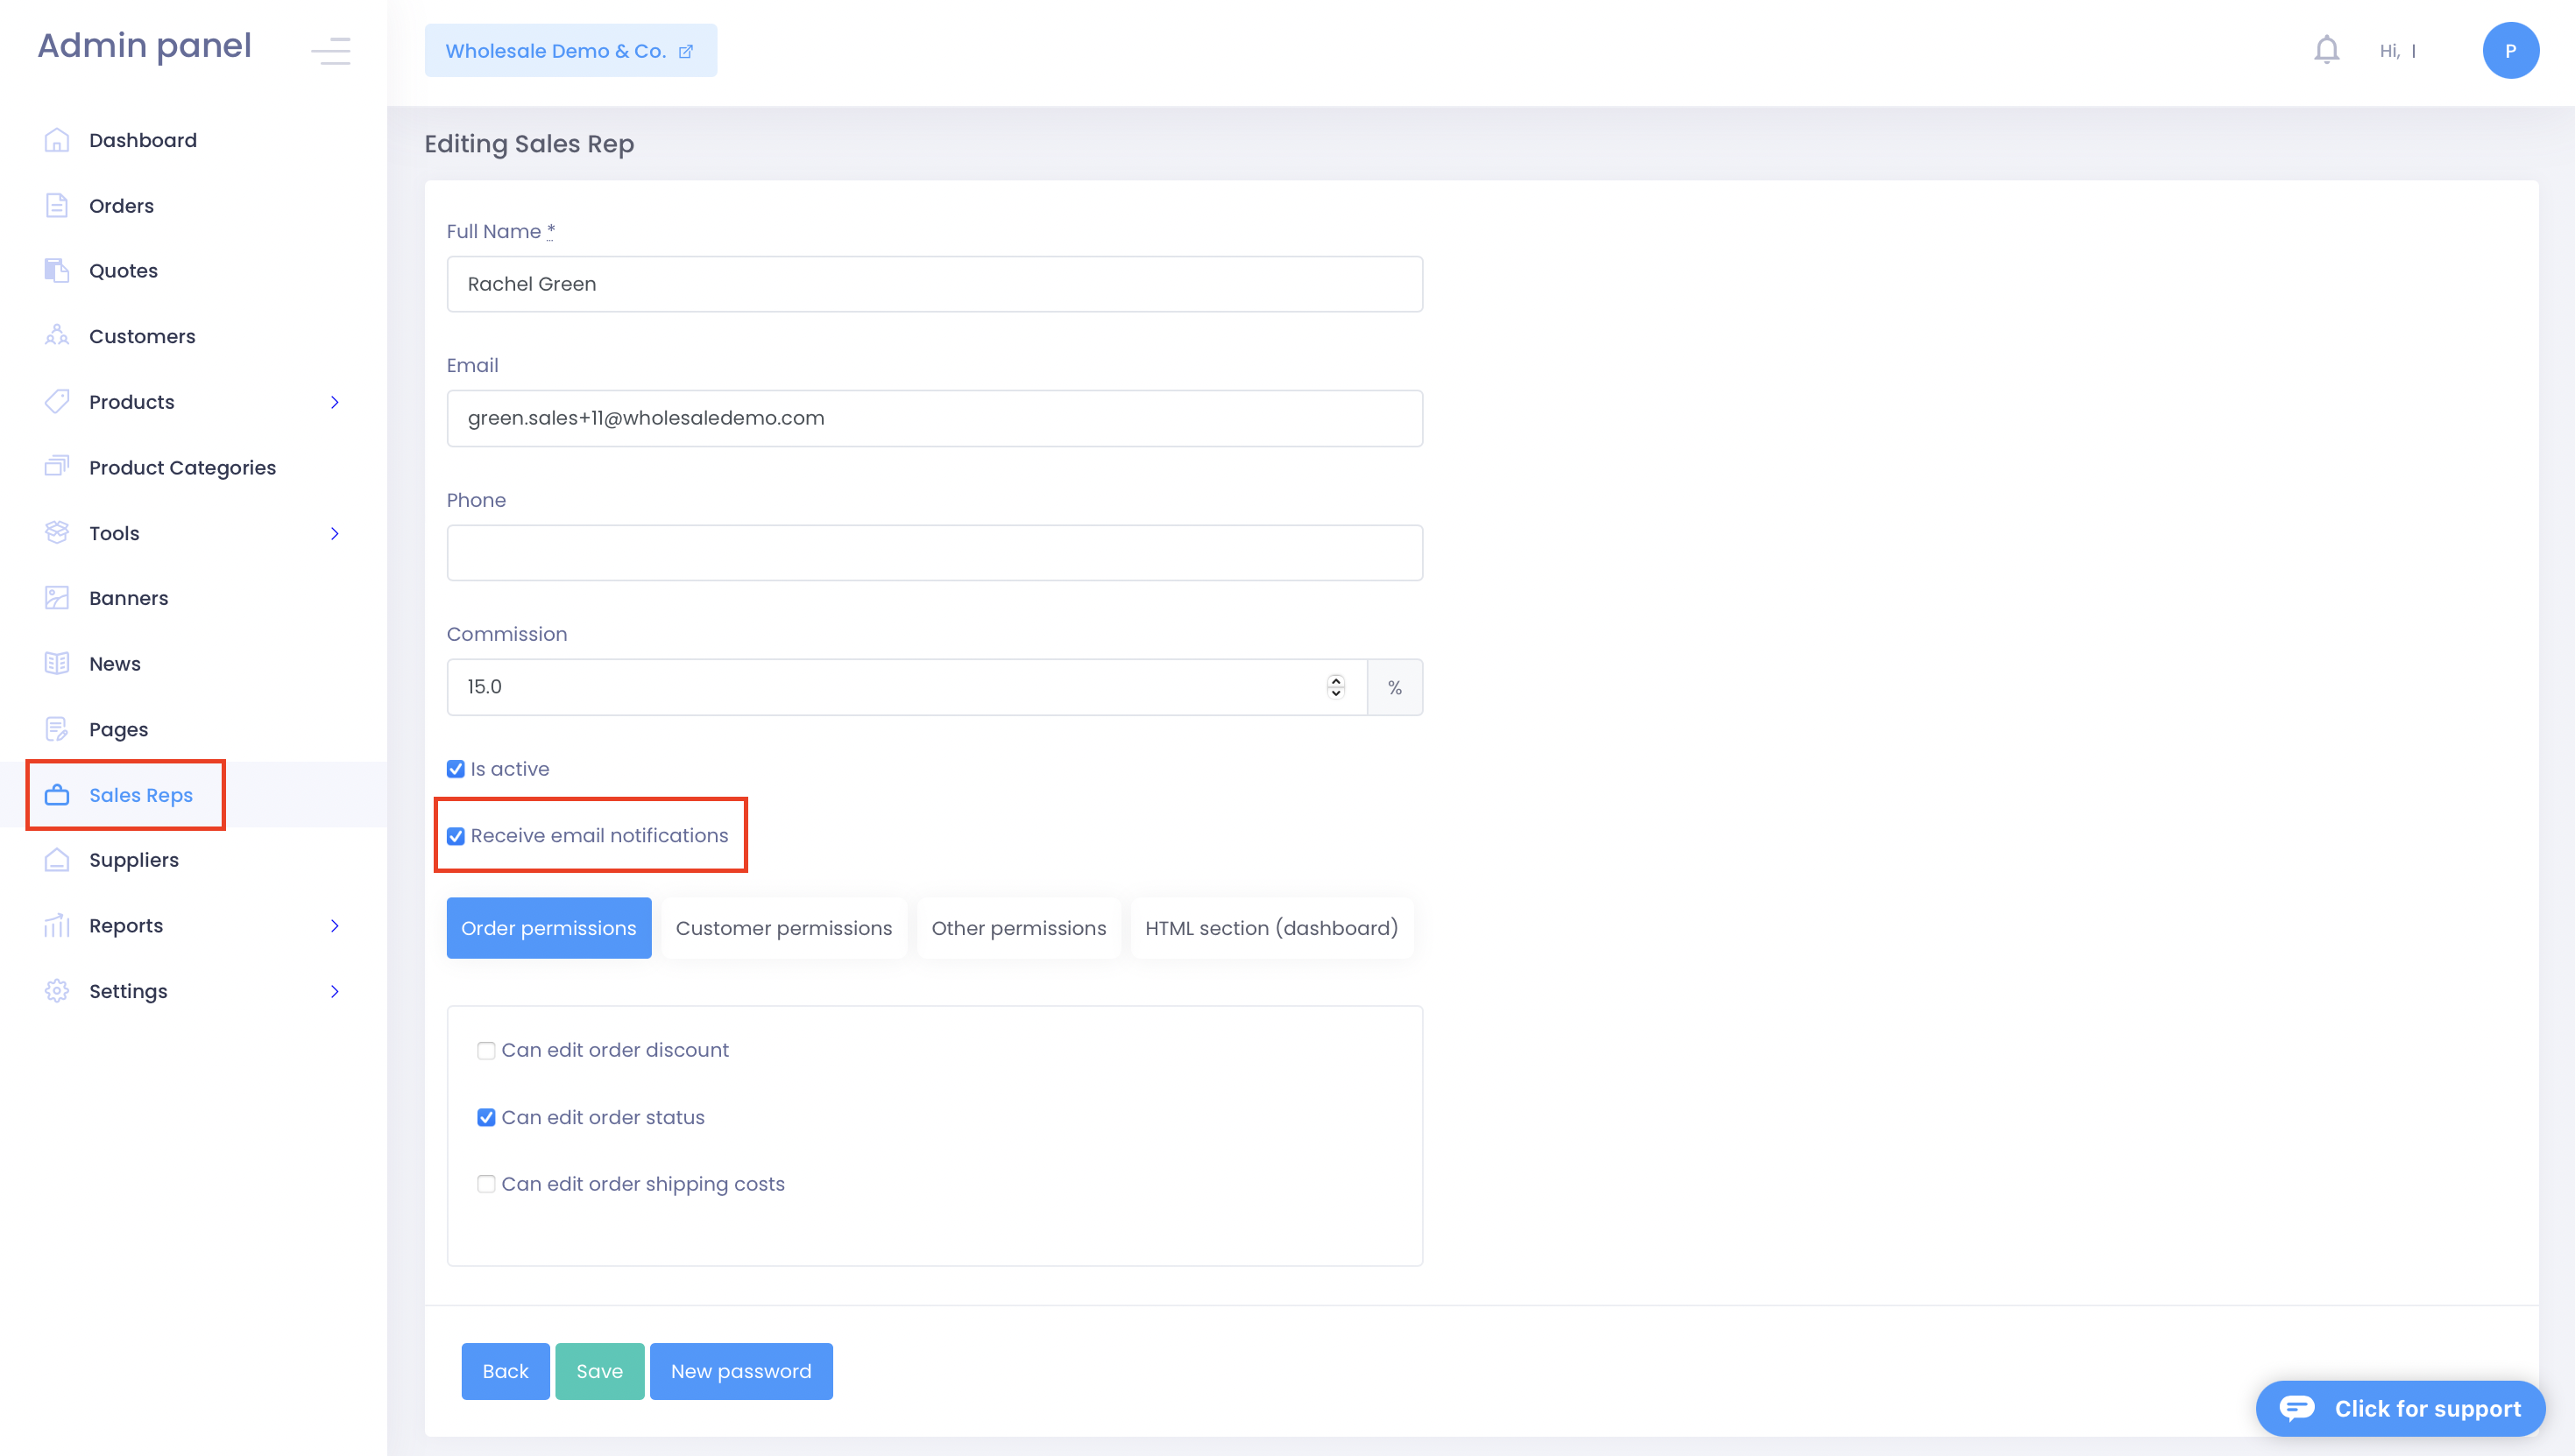The width and height of the screenshot is (2575, 1456).
Task: Click the News icon in sidebar
Action: [x=57, y=663]
